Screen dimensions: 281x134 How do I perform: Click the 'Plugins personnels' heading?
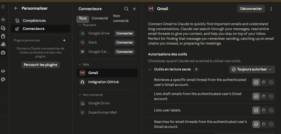pyautogui.click(x=27, y=40)
